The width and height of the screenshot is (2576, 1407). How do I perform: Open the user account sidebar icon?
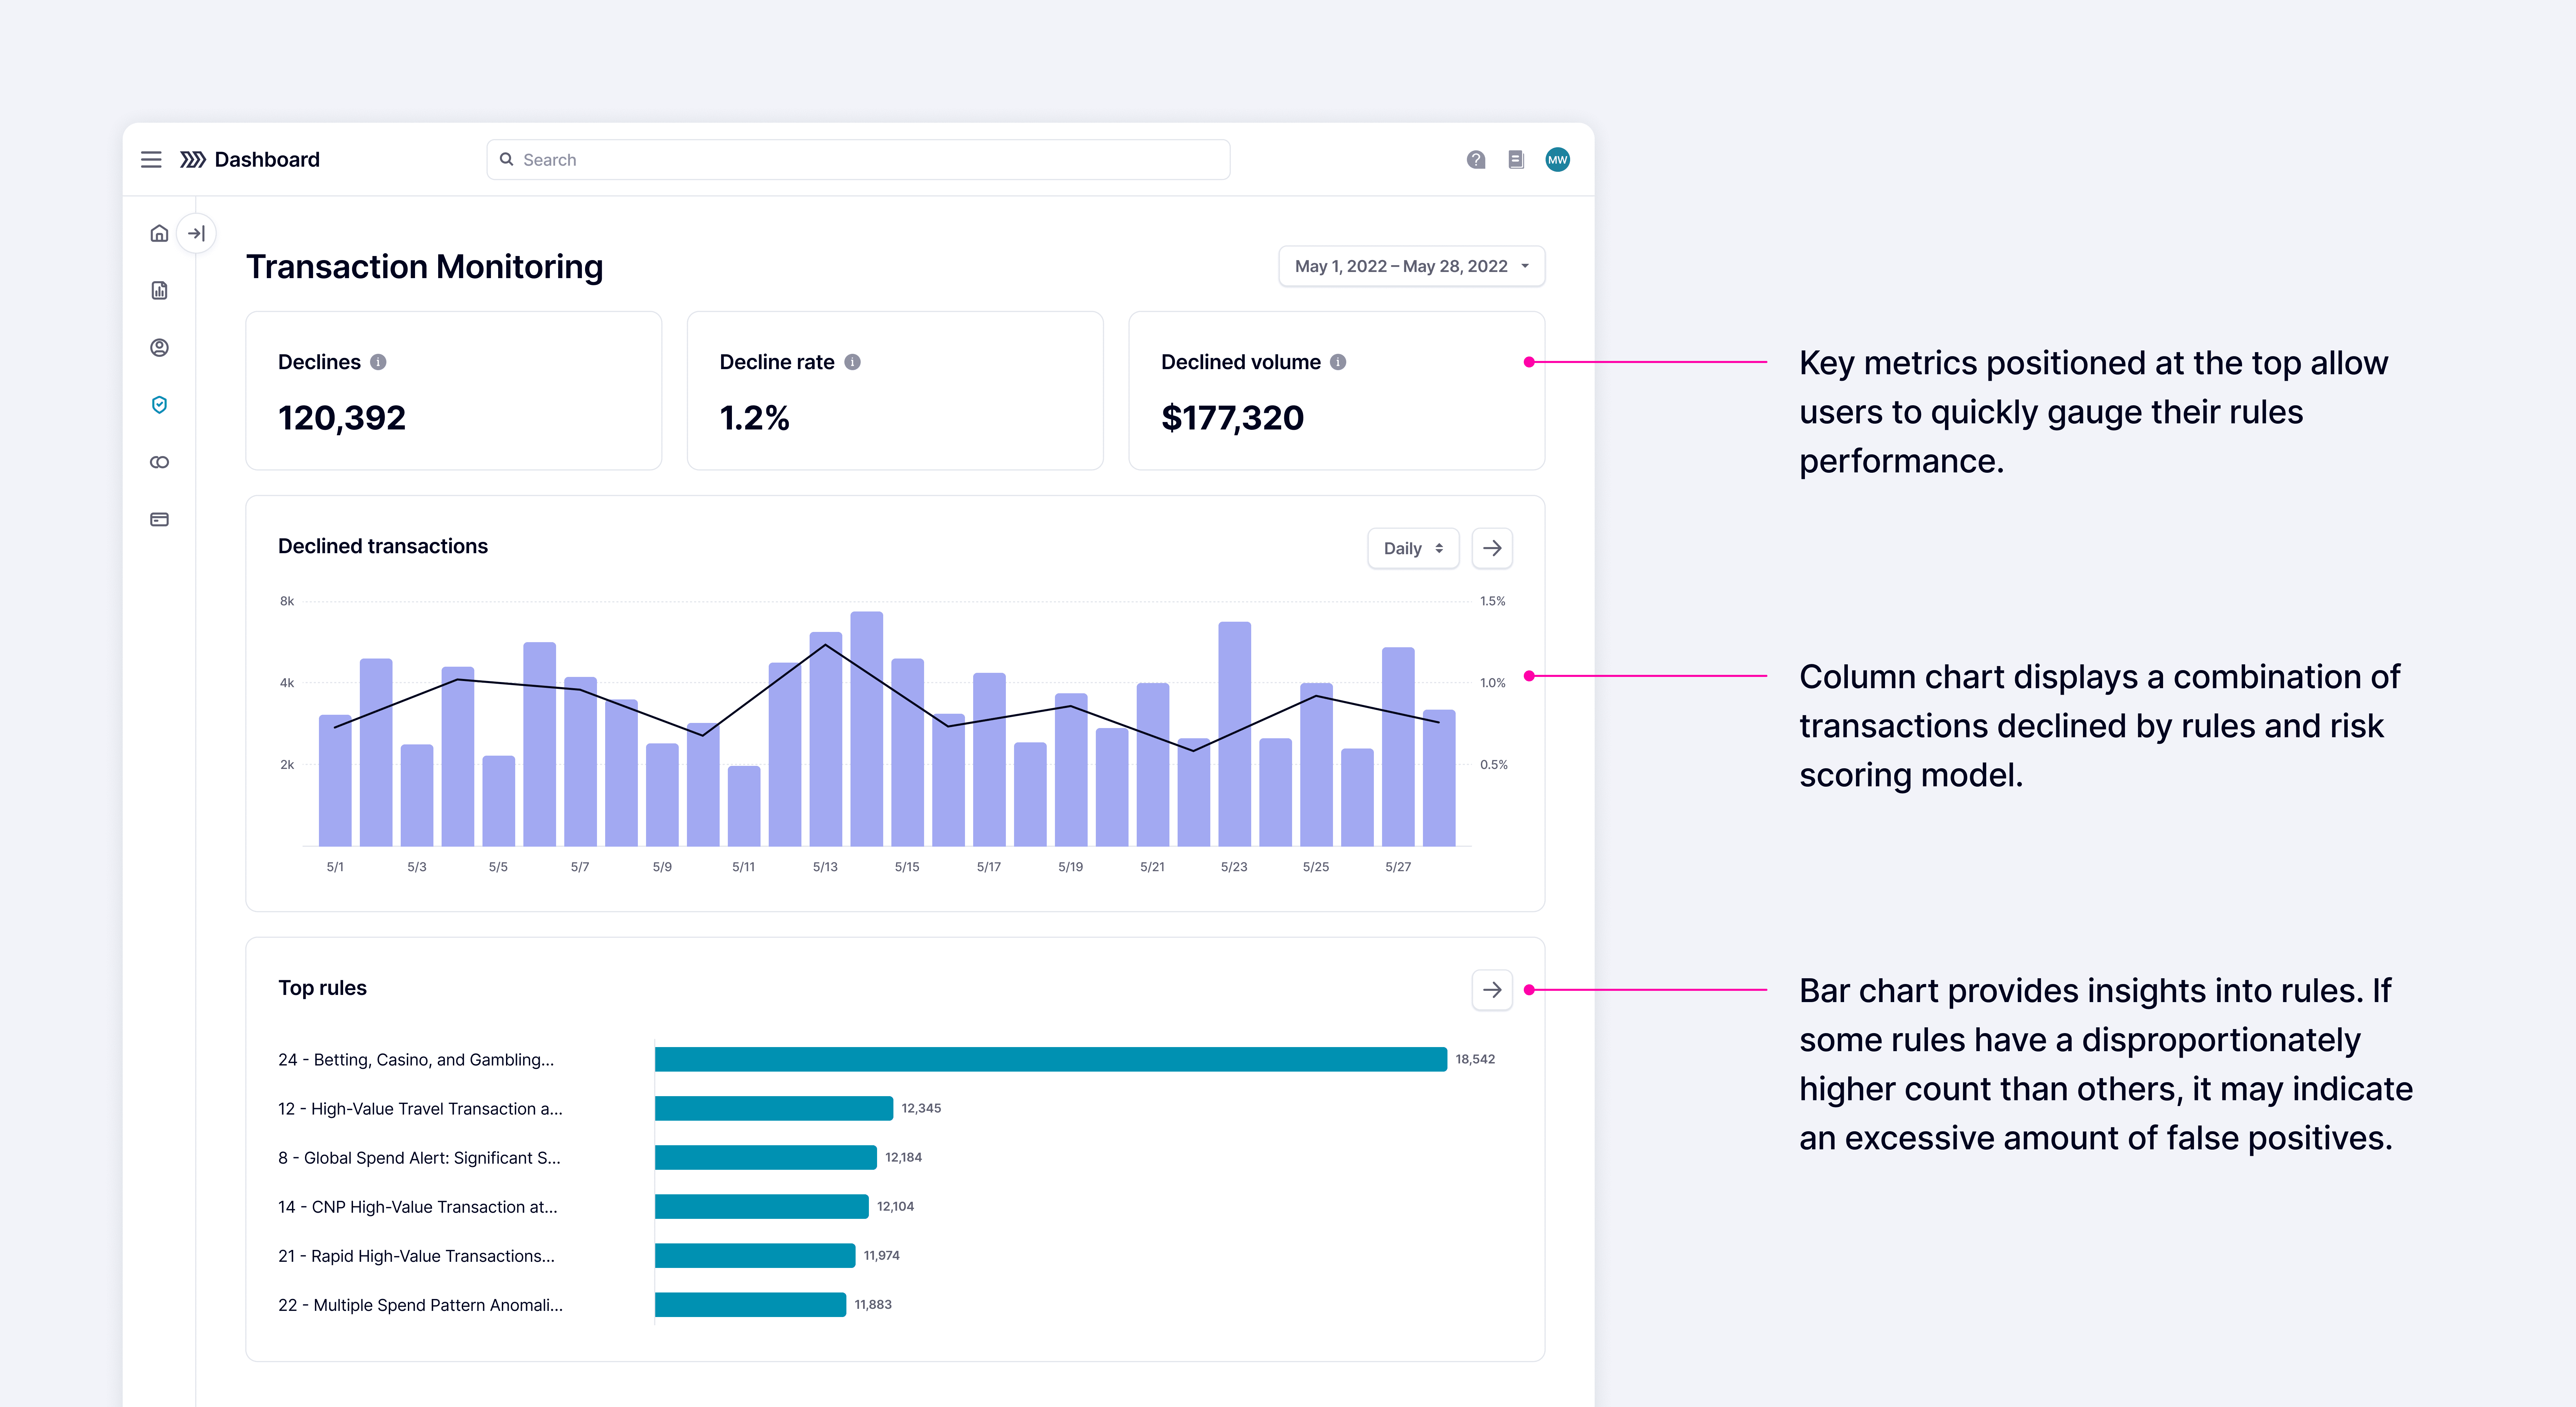coord(159,348)
